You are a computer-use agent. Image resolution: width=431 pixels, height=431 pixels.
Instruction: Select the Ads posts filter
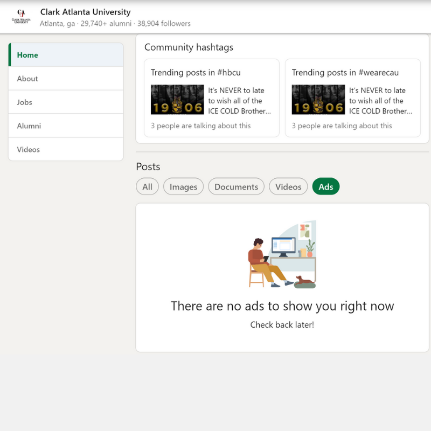pyautogui.click(x=326, y=186)
